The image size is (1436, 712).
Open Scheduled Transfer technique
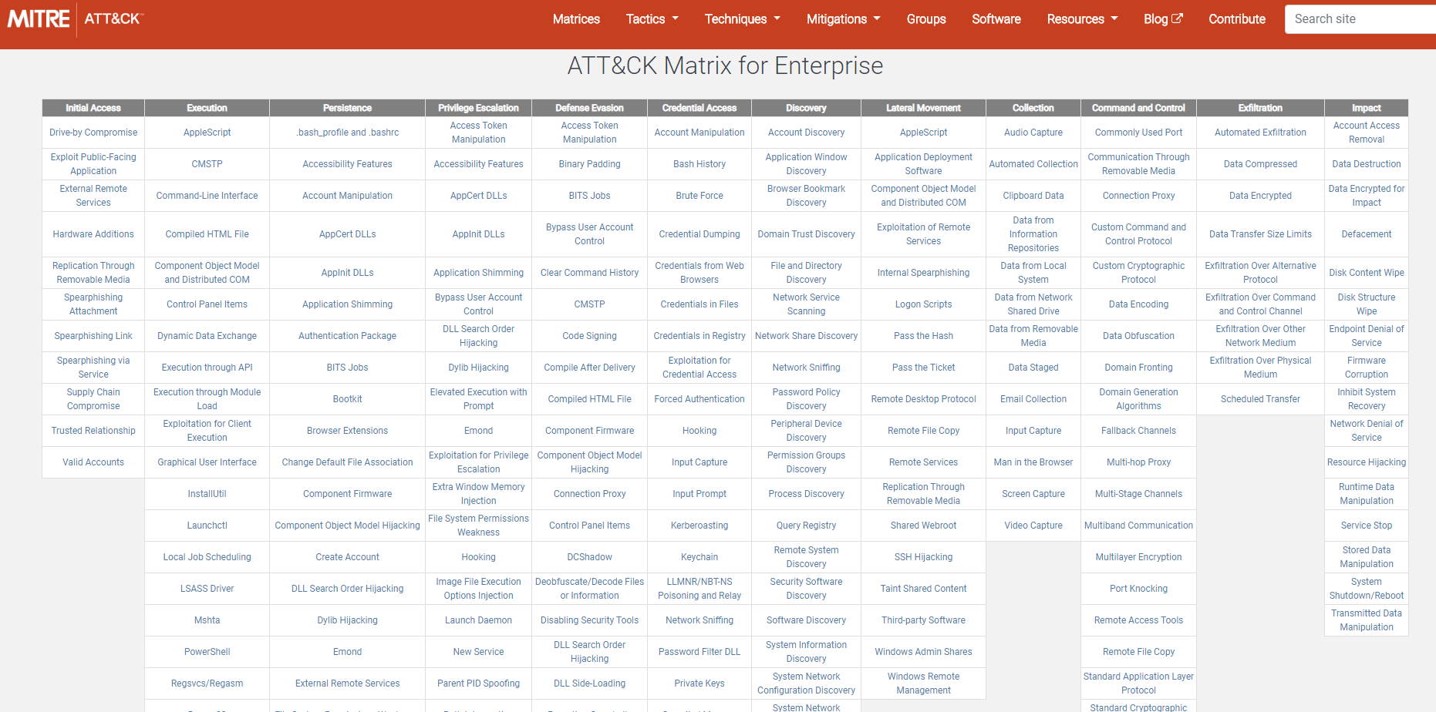pos(1260,399)
